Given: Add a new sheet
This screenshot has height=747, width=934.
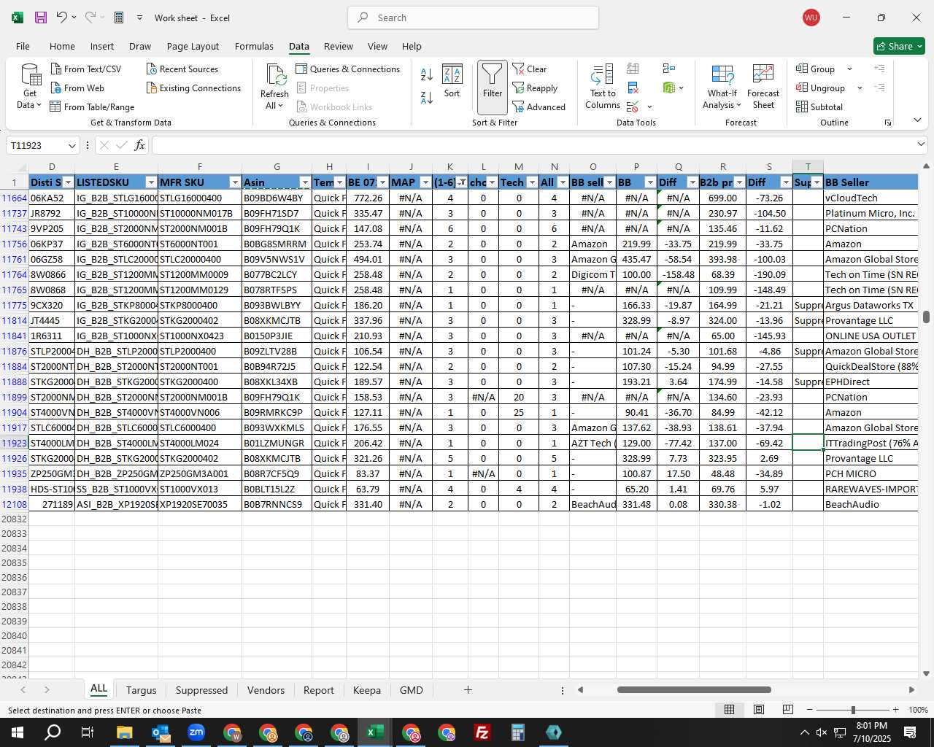Looking at the screenshot, I should click(x=468, y=690).
